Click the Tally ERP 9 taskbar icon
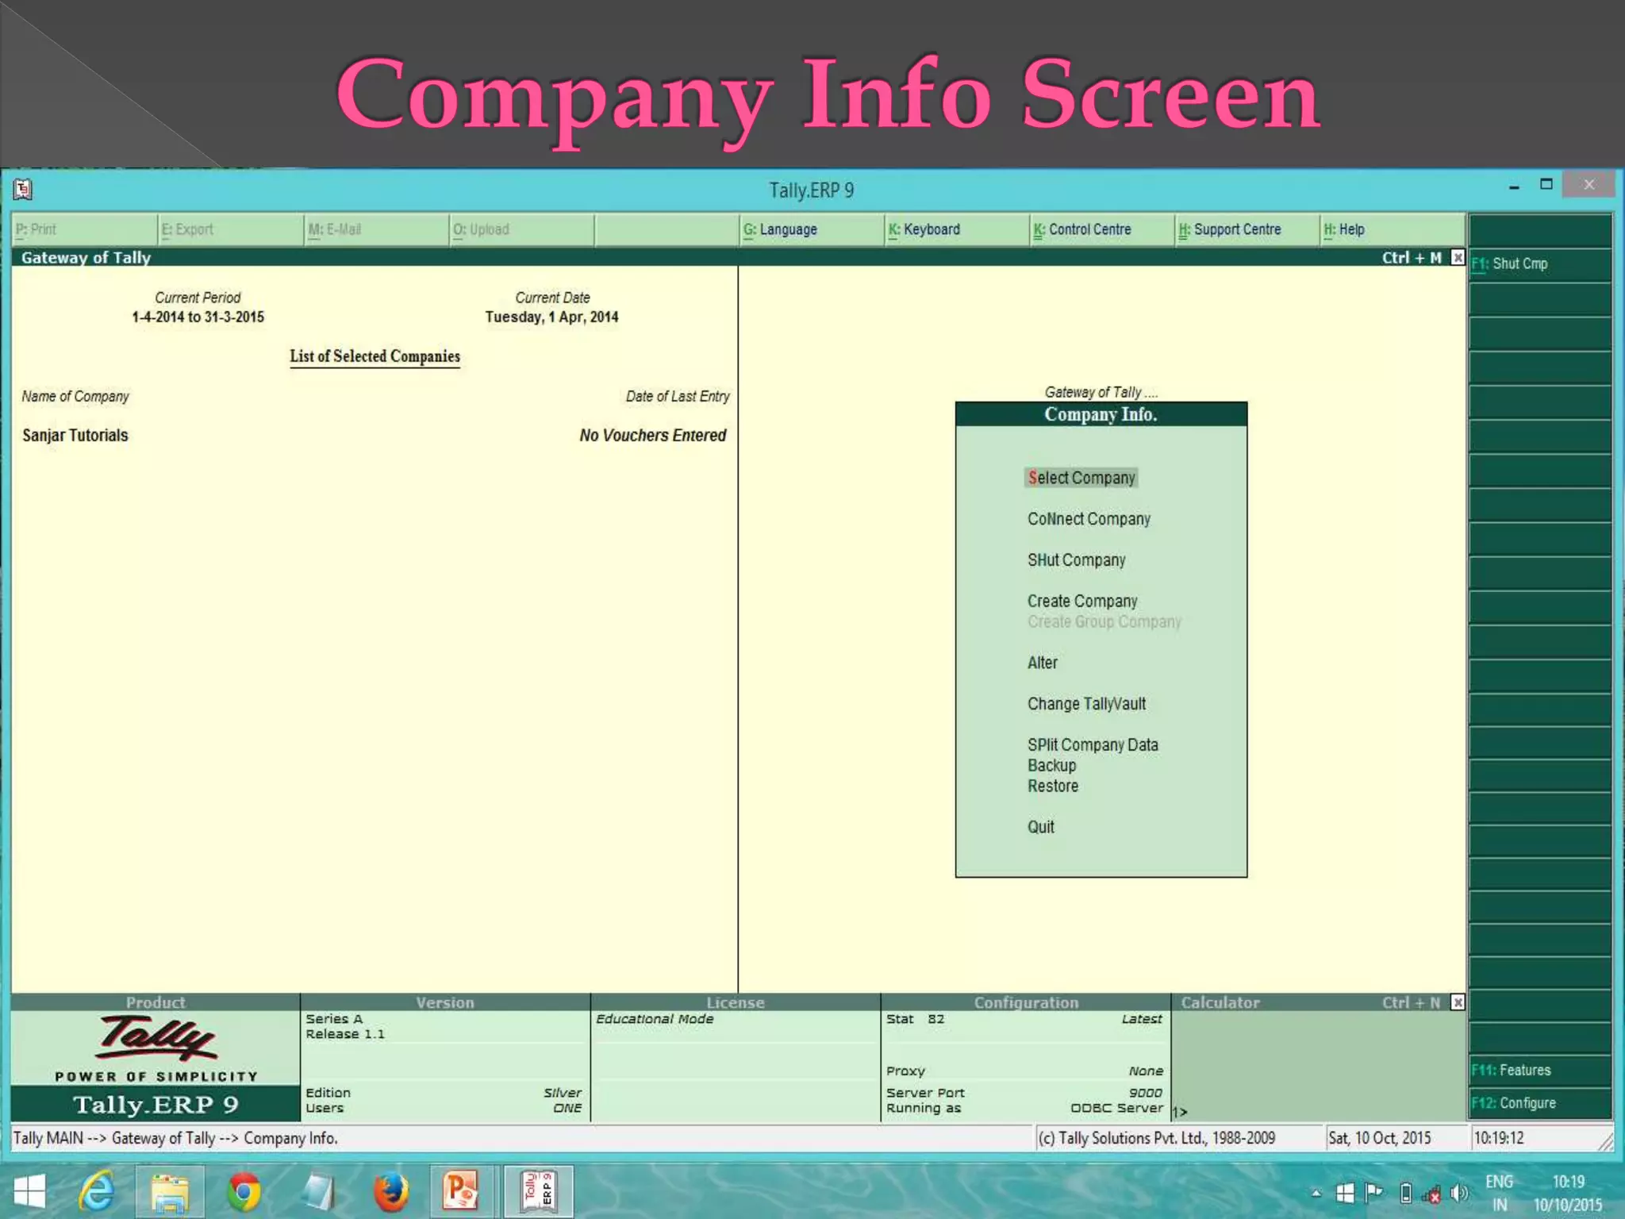Screen dimensions: 1625x1219 coord(538,1192)
